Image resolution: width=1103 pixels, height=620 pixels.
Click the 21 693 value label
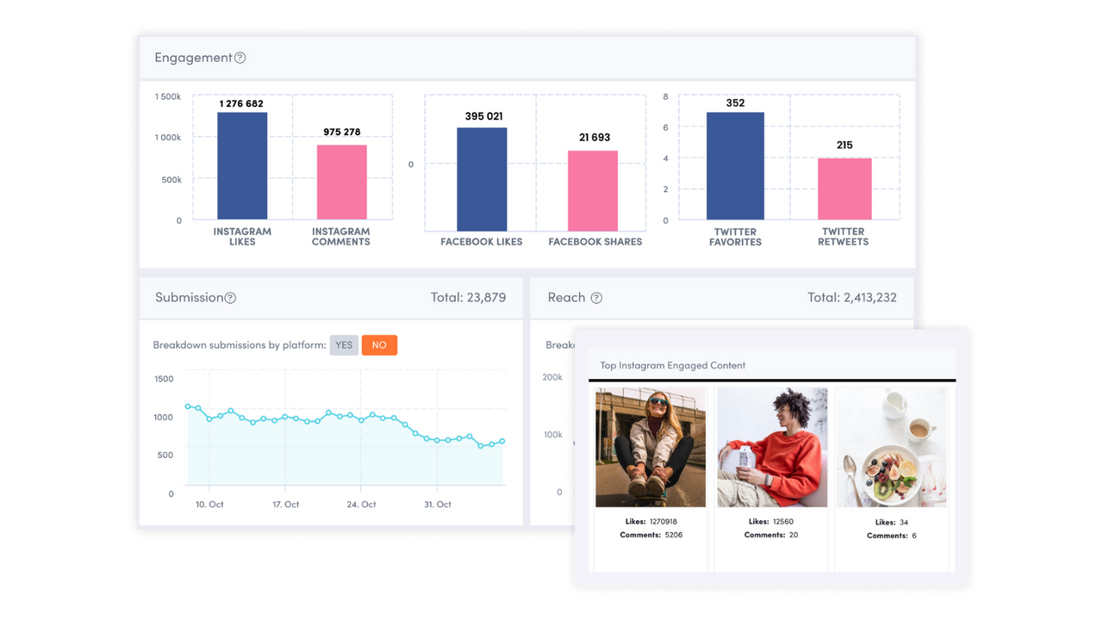click(595, 138)
